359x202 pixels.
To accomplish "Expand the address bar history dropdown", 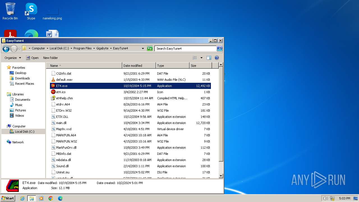I will (143, 49).
